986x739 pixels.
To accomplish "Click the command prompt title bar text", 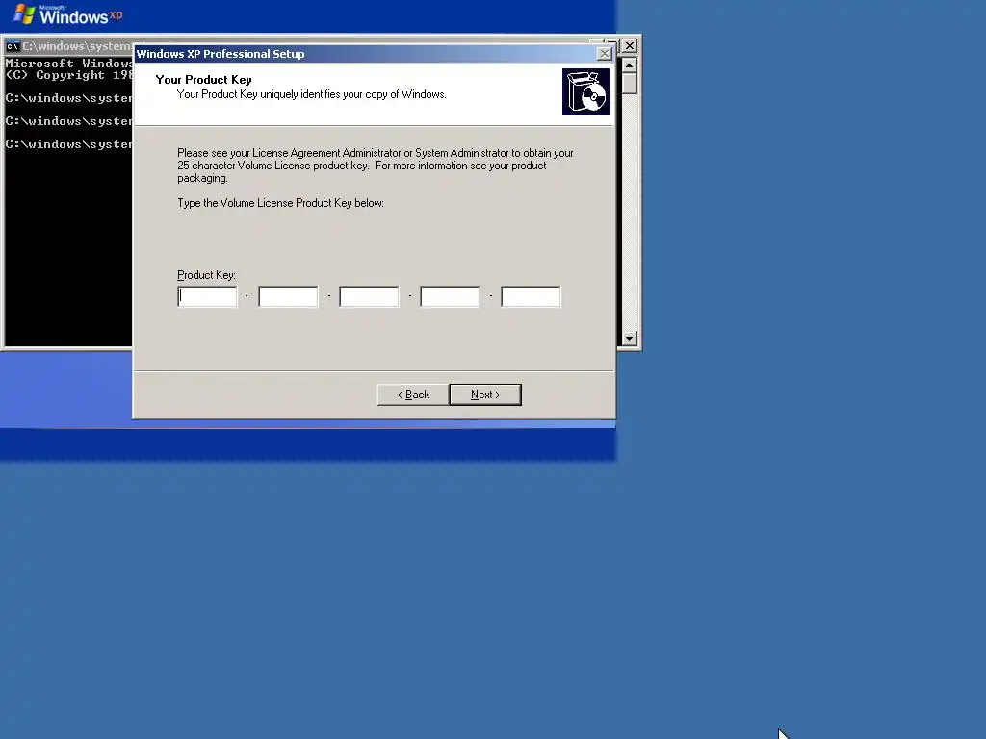I will tap(77, 46).
